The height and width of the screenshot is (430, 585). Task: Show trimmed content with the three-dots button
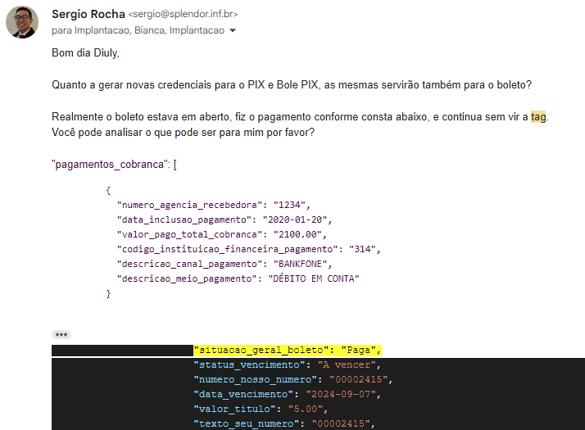(x=61, y=334)
